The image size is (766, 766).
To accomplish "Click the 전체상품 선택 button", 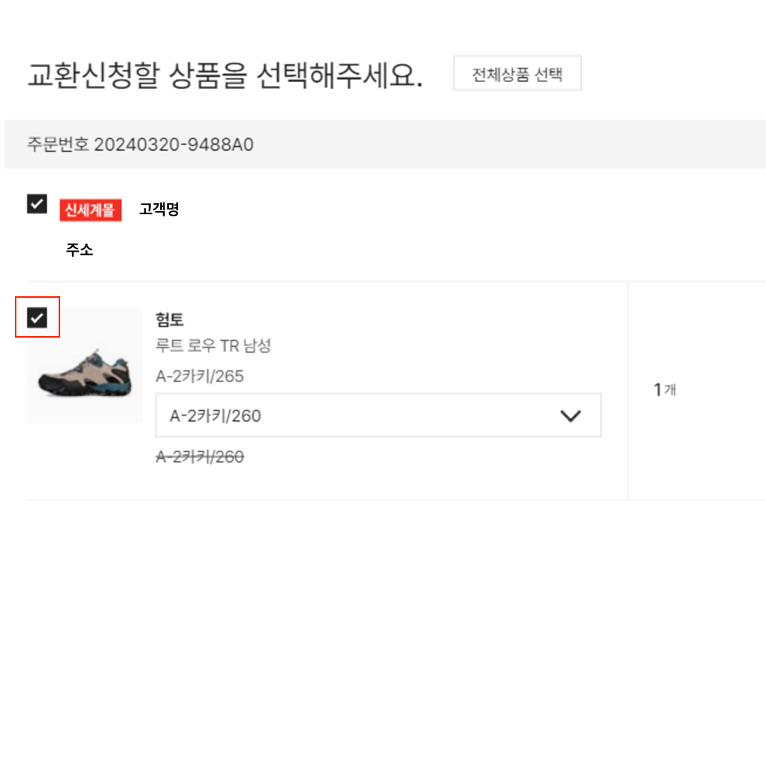I will point(517,73).
